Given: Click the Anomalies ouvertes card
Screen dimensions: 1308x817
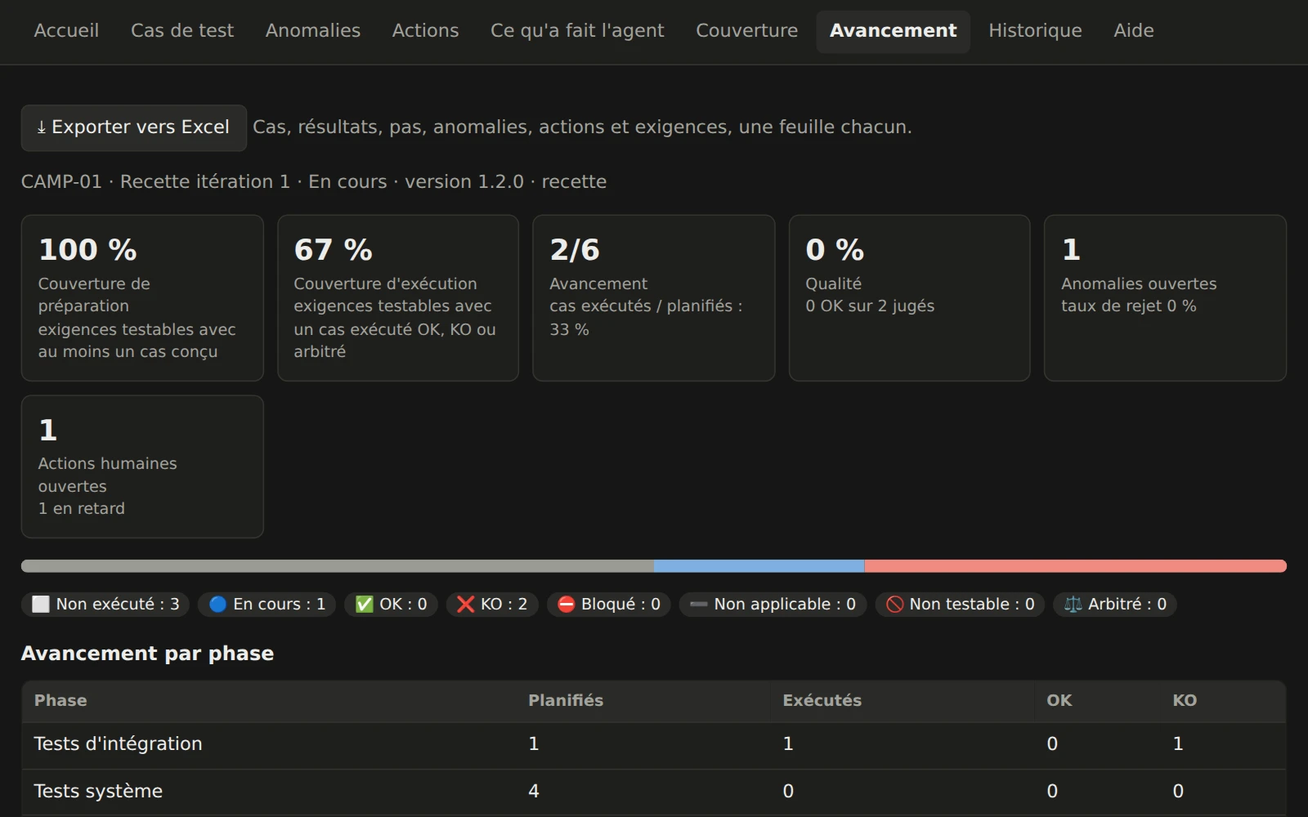Looking at the screenshot, I should (1165, 298).
